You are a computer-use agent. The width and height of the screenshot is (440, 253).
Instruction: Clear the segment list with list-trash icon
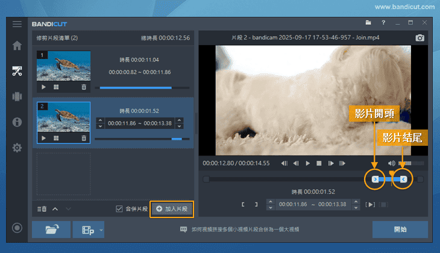[x=42, y=209]
